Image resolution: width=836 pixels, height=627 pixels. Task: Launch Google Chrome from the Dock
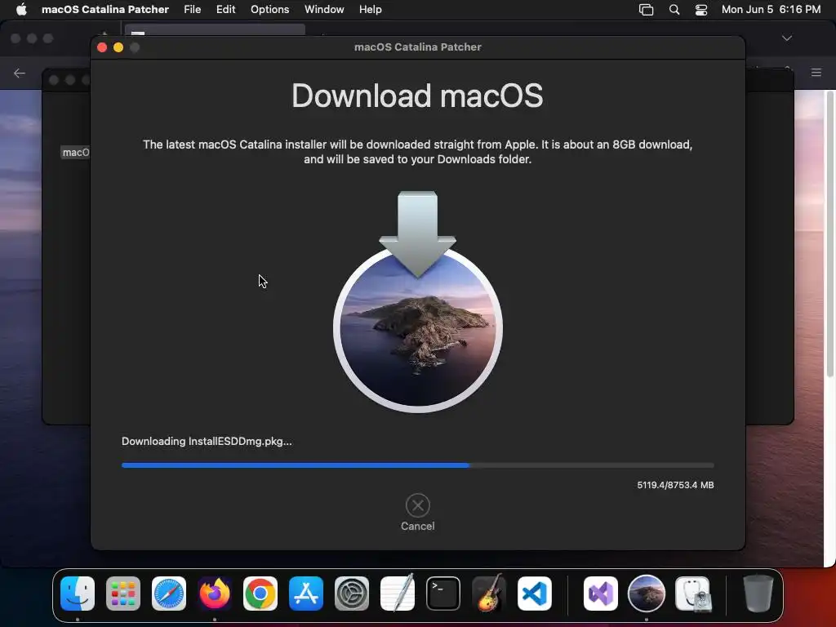click(x=260, y=594)
